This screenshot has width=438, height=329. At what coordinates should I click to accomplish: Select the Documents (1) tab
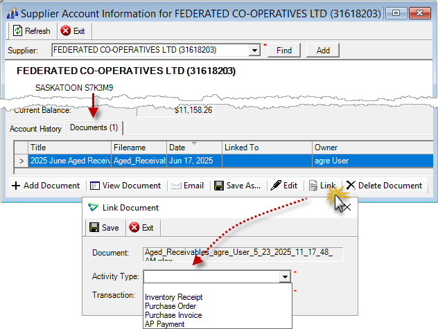coord(94,127)
